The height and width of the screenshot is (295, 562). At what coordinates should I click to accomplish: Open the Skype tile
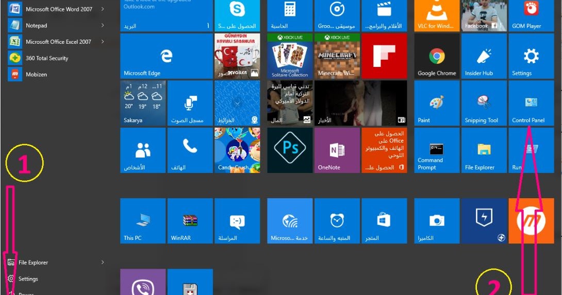(237, 16)
